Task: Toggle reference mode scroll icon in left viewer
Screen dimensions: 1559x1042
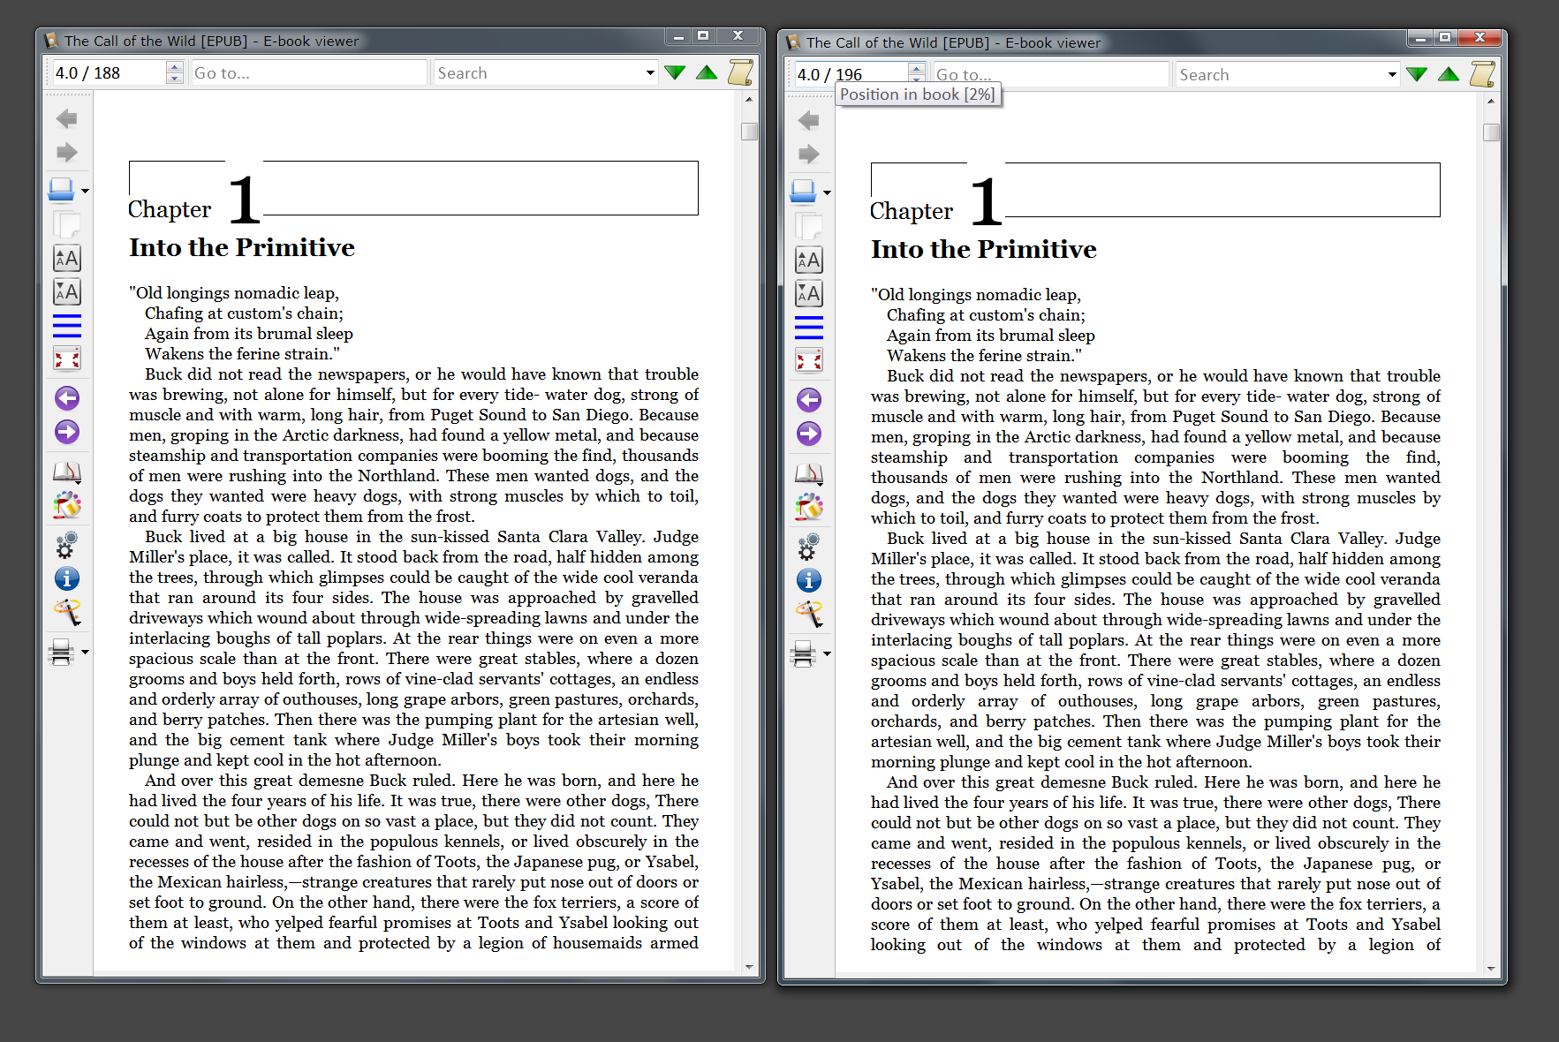Action: tap(740, 72)
